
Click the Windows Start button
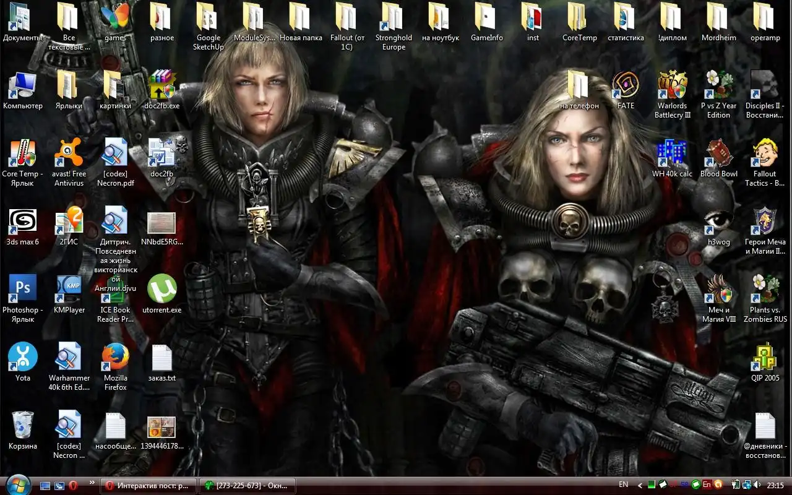click(x=17, y=484)
